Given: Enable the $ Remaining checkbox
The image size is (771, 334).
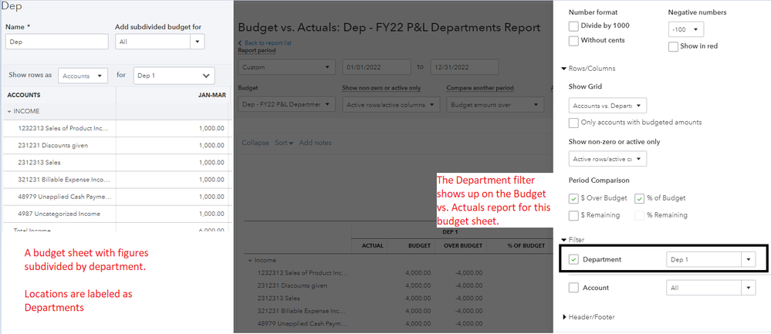Looking at the screenshot, I should pyautogui.click(x=573, y=215).
